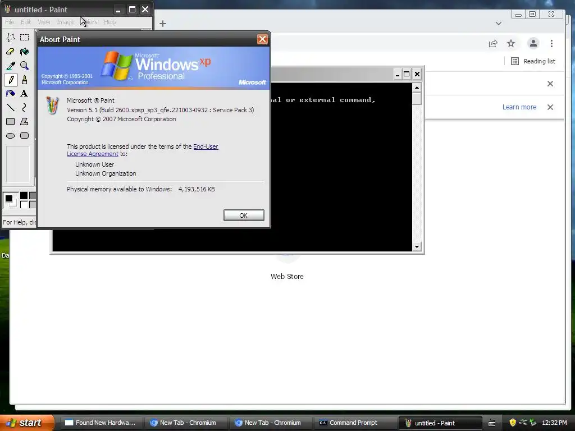
Task: Maximize the Command Prompt window
Action: tap(407, 75)
